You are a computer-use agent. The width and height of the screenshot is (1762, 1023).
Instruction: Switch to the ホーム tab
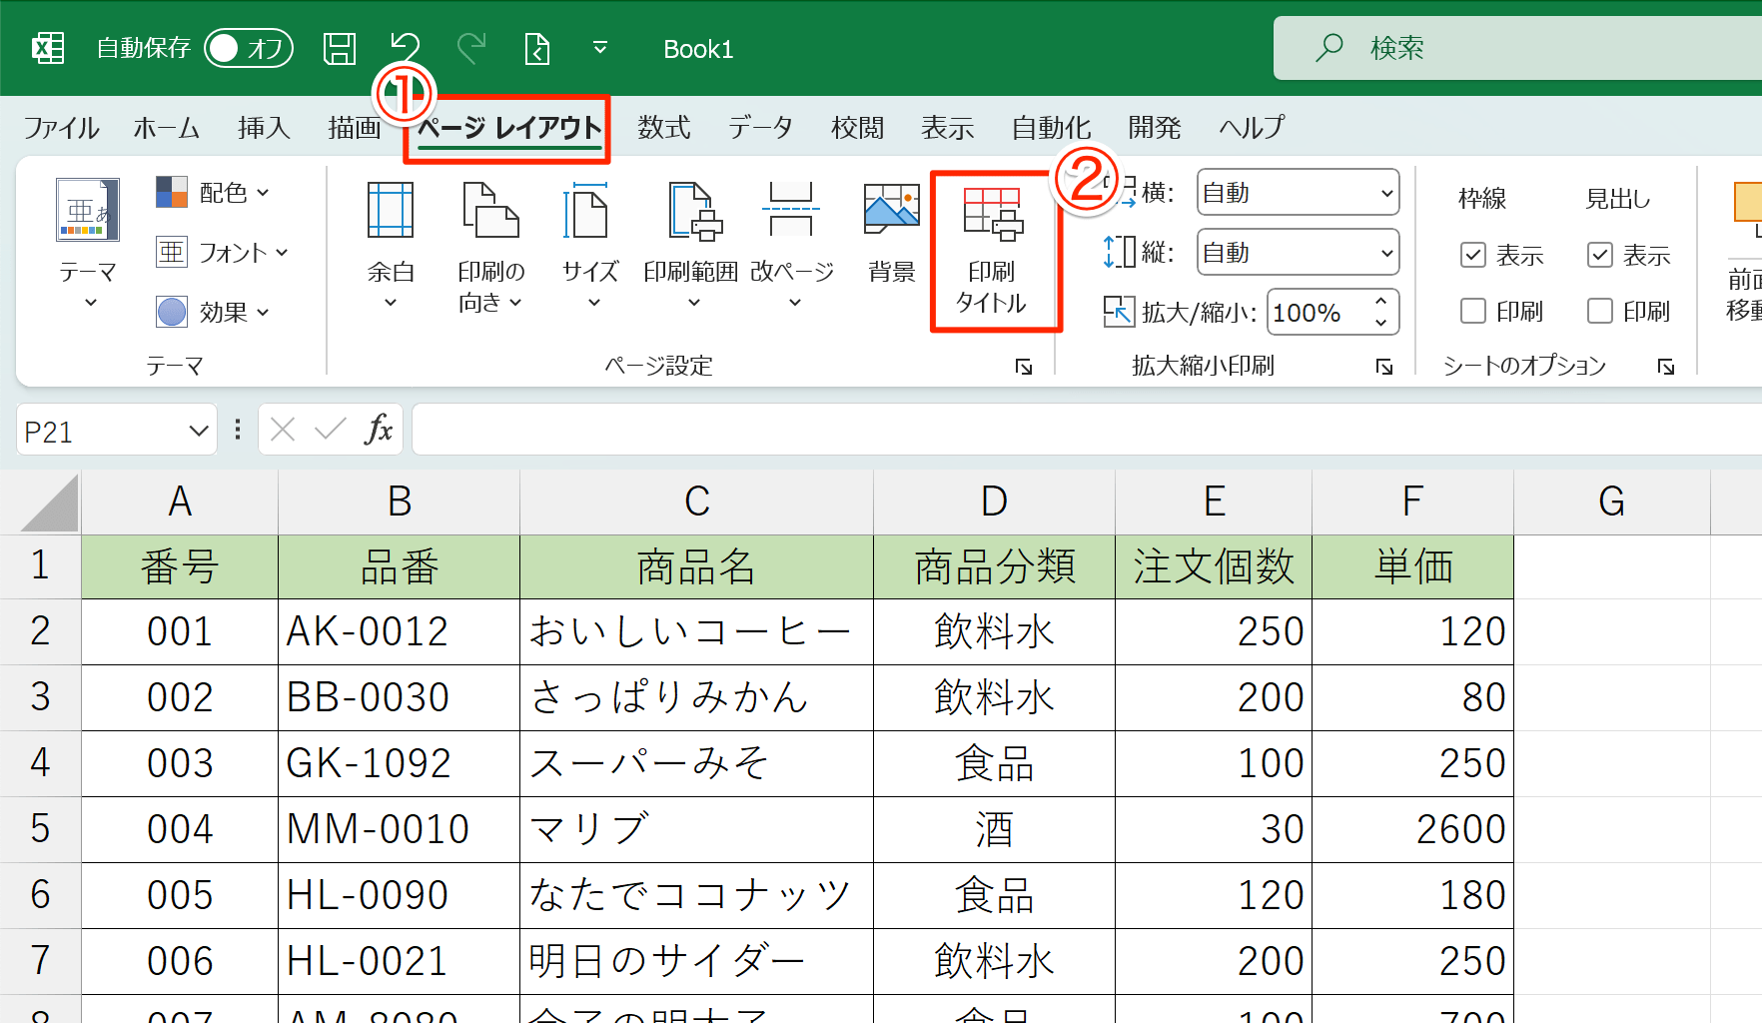(167, 128)
